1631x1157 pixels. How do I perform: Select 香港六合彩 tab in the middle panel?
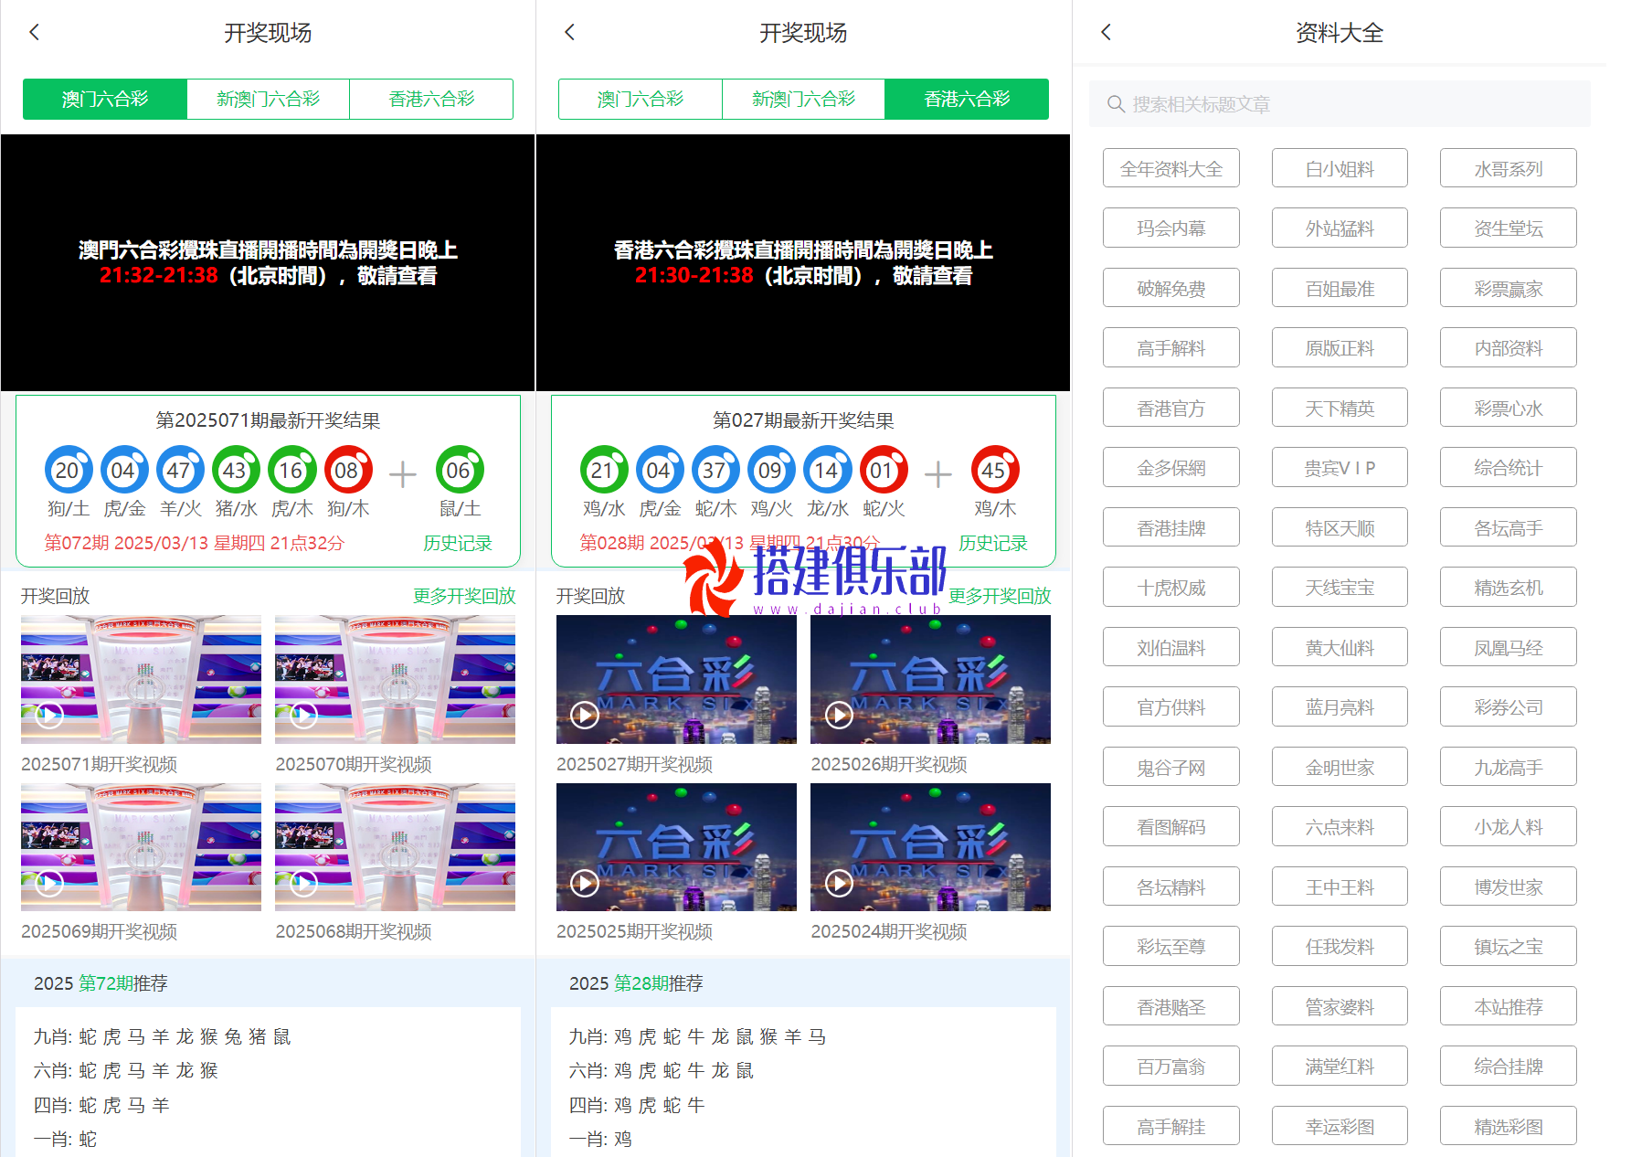pyautogui.click(x=967, y=99)
